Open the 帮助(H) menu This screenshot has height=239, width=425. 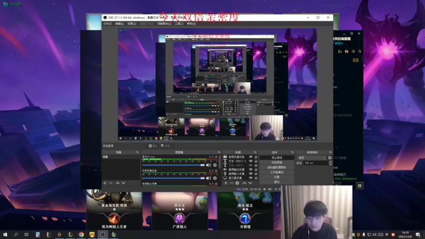tap(191, 23)
